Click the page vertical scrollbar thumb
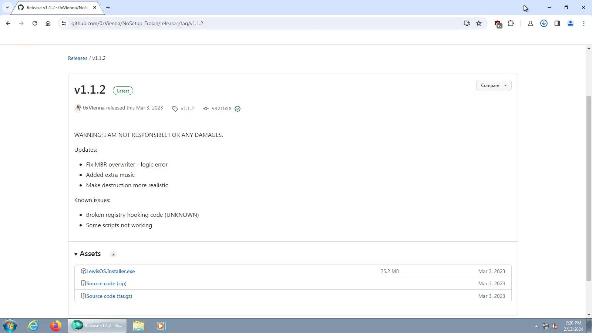592x333 pixels. tap(589, 189)
